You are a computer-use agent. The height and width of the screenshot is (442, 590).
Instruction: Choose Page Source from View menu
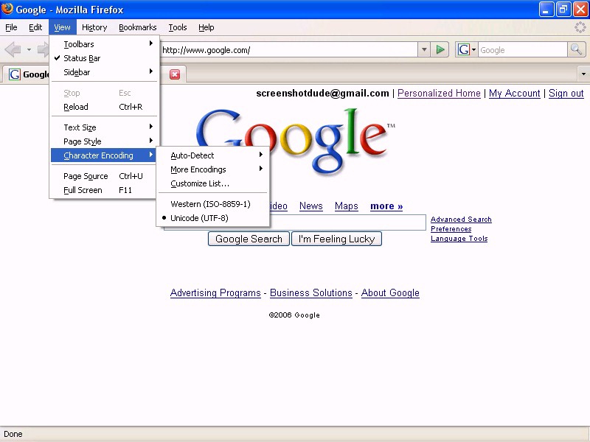tap(86, 176)
